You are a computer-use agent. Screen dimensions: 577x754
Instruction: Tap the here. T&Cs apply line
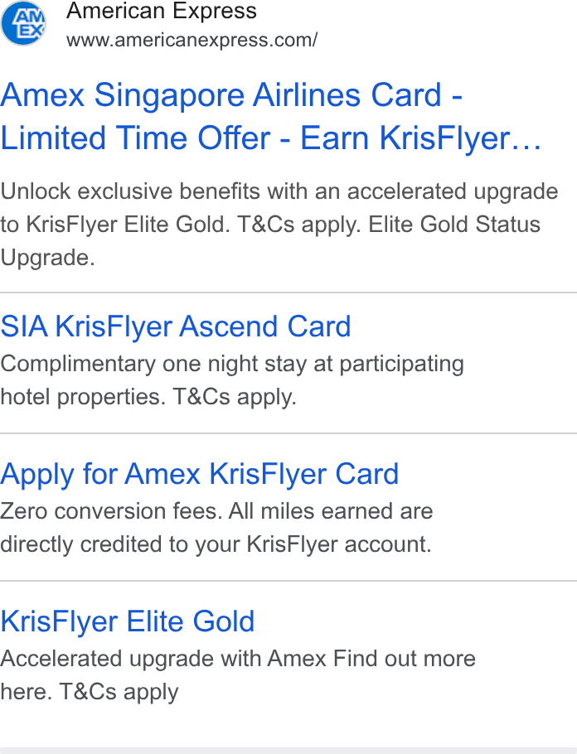(90, 692)
